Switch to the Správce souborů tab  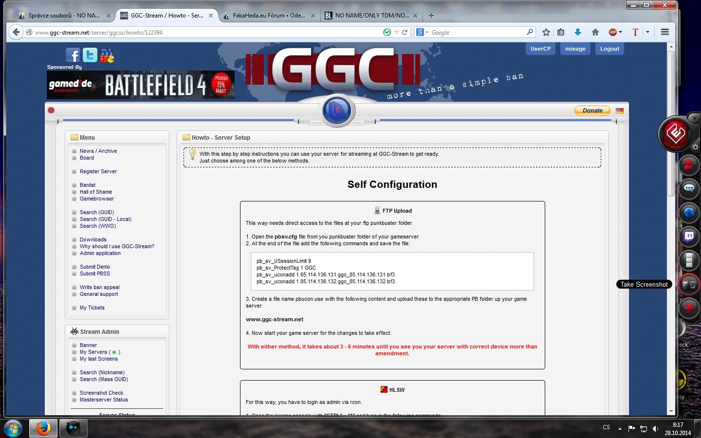tap(64, 16)
